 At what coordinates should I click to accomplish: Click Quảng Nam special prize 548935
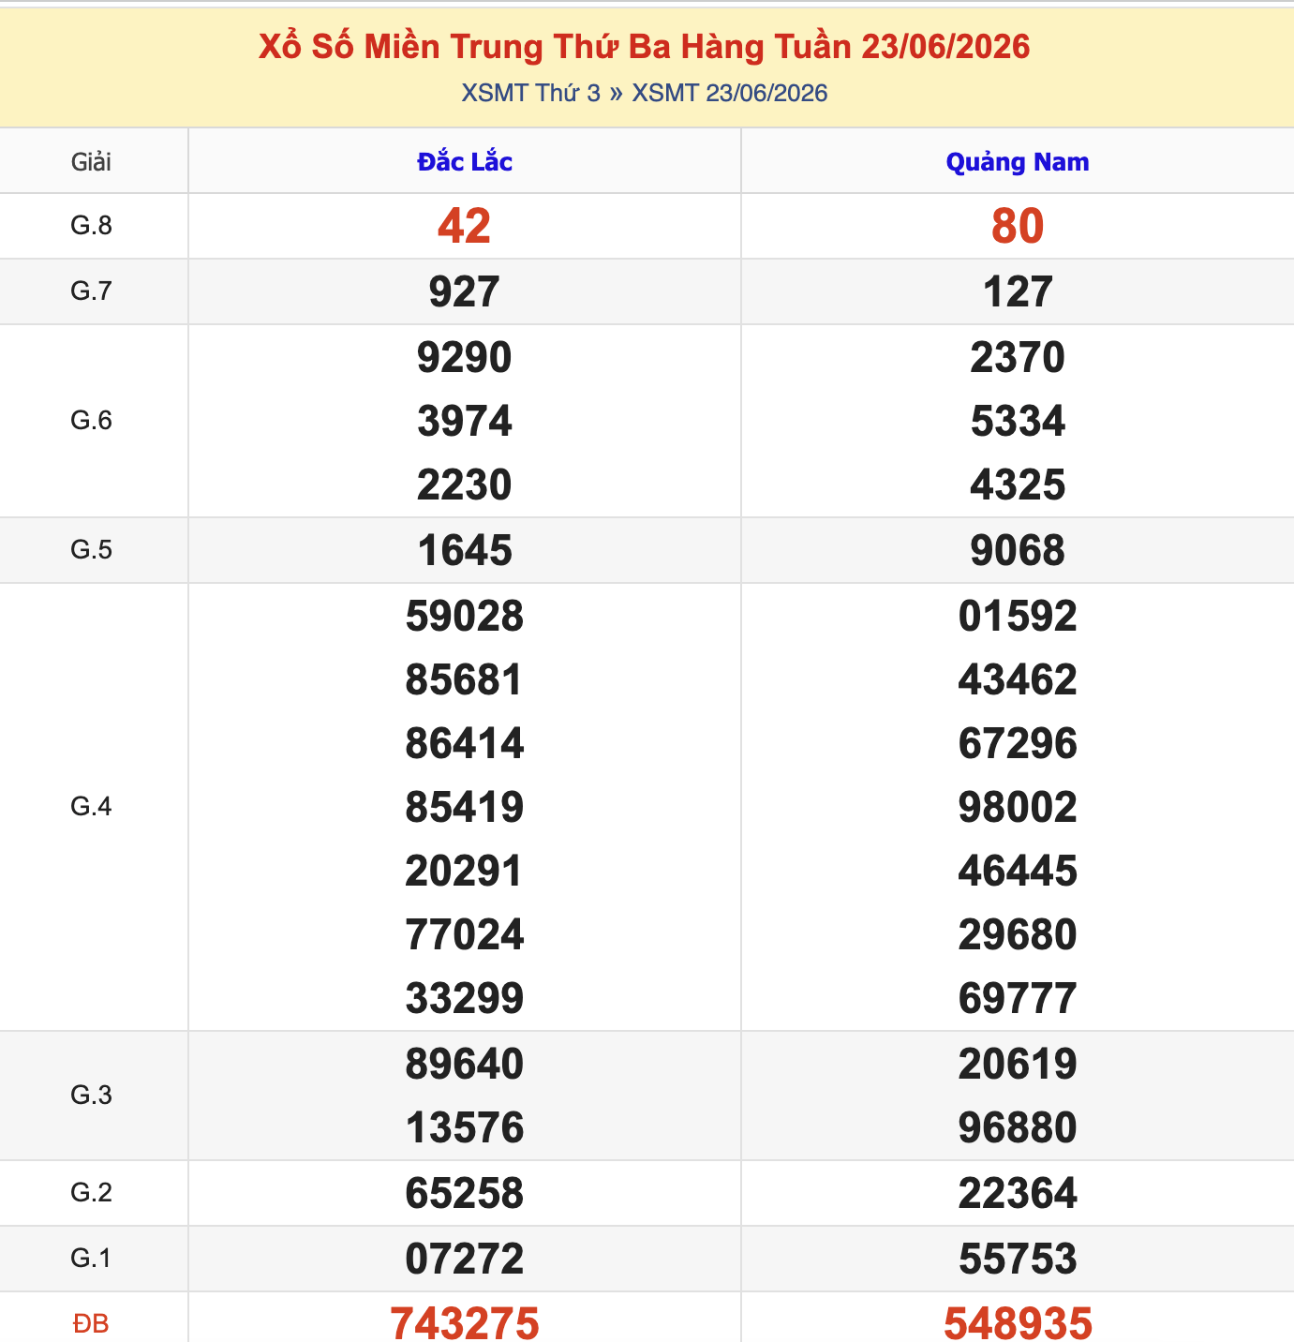coord(1018,1323)
